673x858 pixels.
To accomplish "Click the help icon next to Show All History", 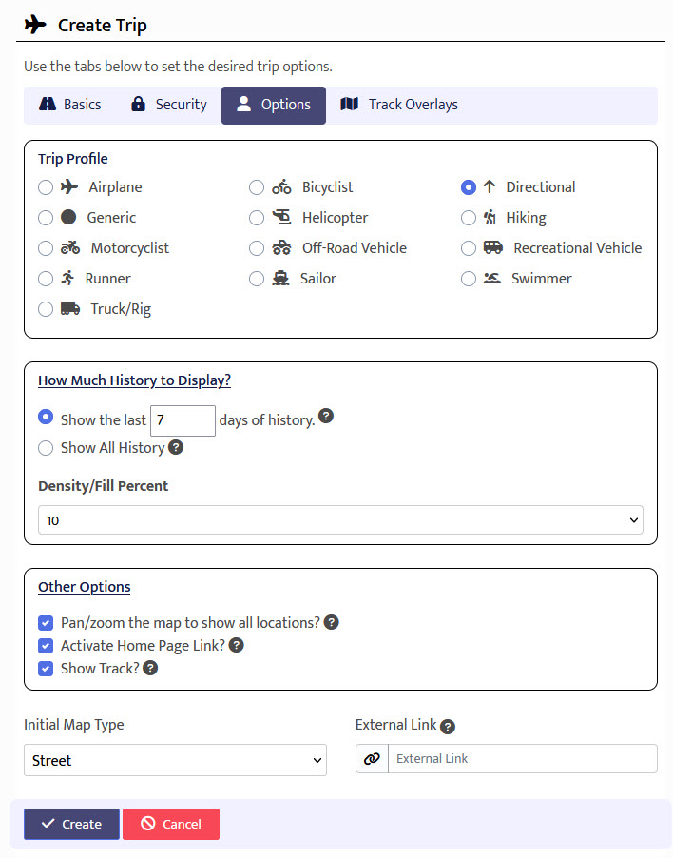I will pos(176,447).
